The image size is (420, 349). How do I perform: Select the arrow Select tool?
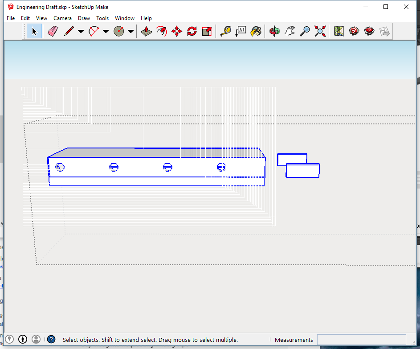[34, 31]
